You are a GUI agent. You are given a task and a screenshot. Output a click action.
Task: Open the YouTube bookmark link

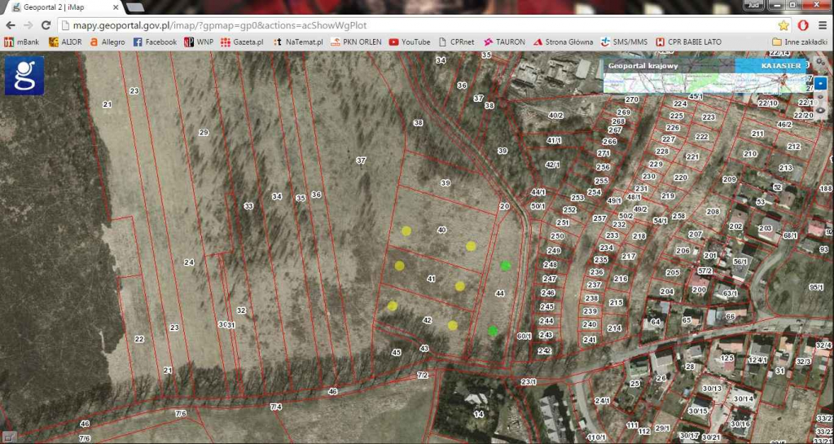tap(410, 42)
